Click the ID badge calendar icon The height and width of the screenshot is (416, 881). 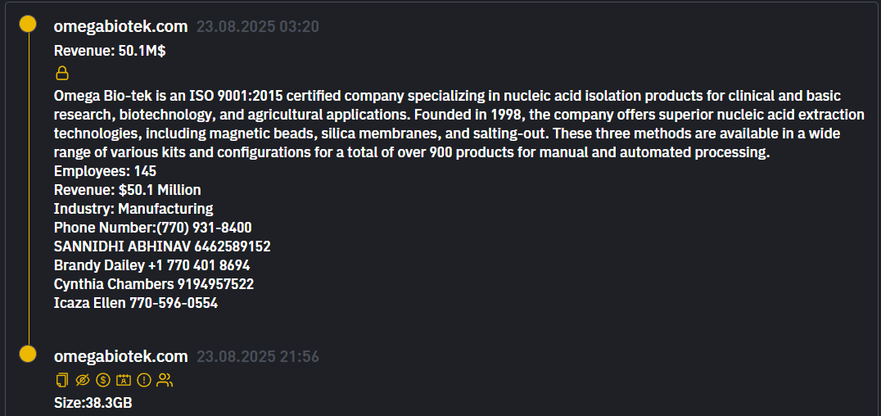pyautogui.click(x=123, y=380)
